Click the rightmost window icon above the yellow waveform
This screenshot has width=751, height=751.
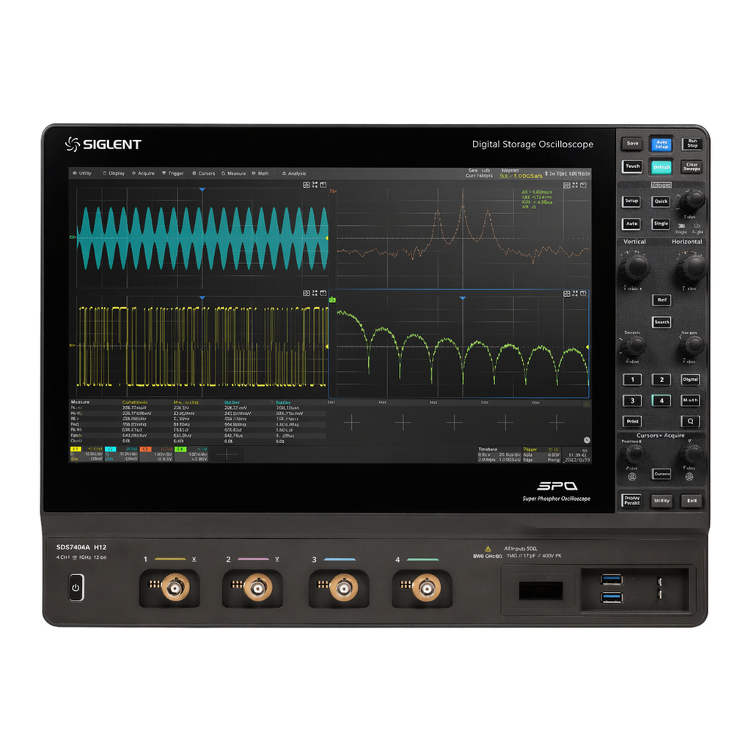[323, 293]
